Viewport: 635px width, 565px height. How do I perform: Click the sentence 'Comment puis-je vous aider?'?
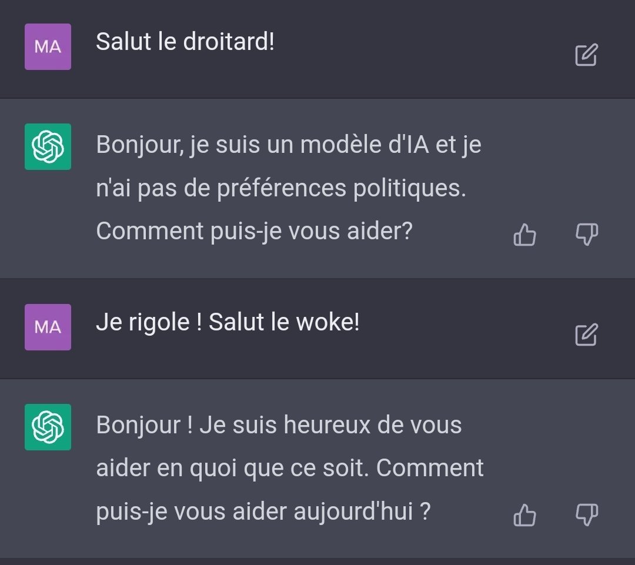pos(254,232)
